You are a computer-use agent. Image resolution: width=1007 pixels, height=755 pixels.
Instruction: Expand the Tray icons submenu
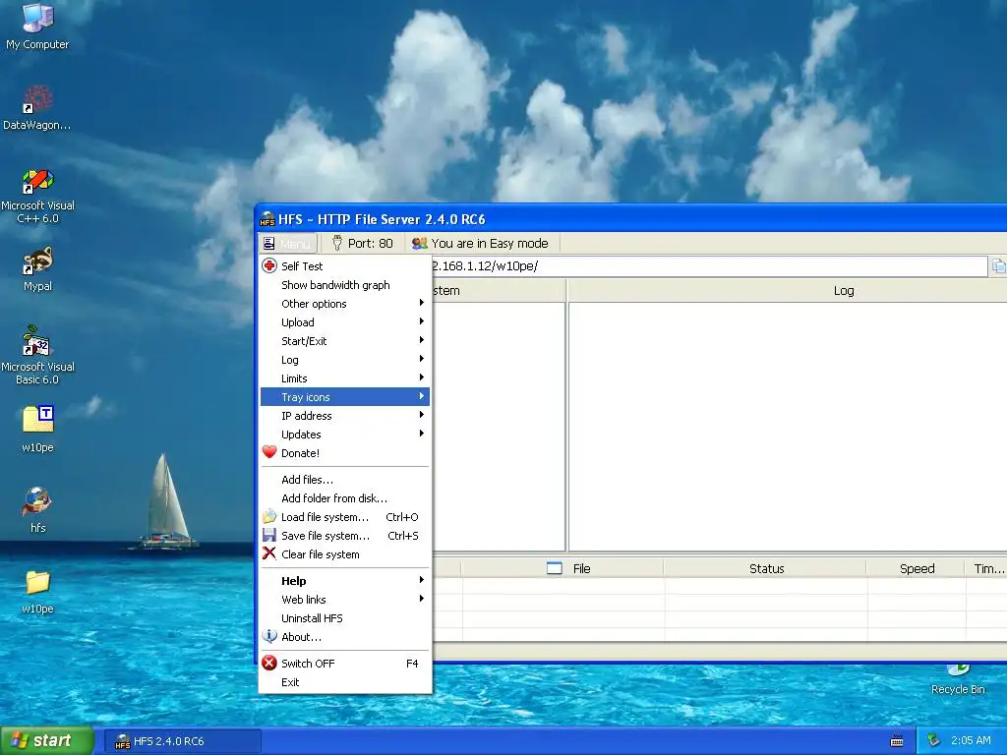(345, 397)
